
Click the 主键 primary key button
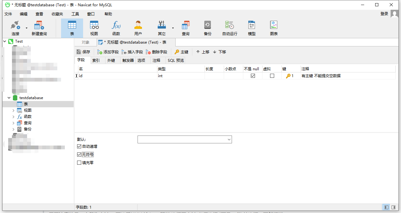[x=182, y=52]
